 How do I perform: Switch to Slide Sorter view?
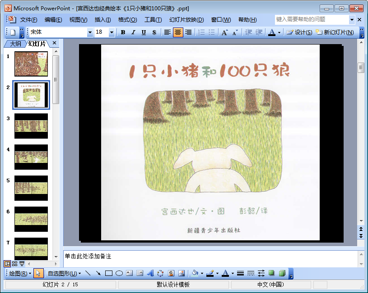14,264
